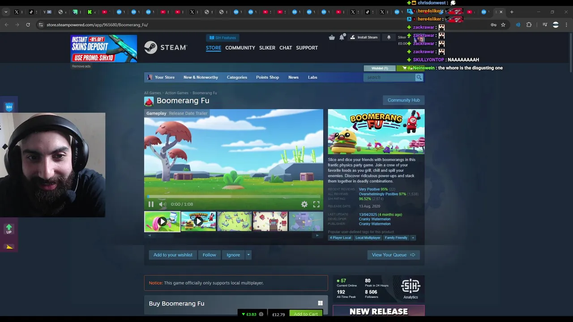Click the Steam logo in header
This screenshot has width=573, height=322.
[x=165, y=47]
